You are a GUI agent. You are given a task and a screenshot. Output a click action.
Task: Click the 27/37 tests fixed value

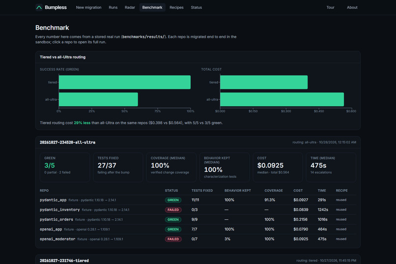(107, 166)
